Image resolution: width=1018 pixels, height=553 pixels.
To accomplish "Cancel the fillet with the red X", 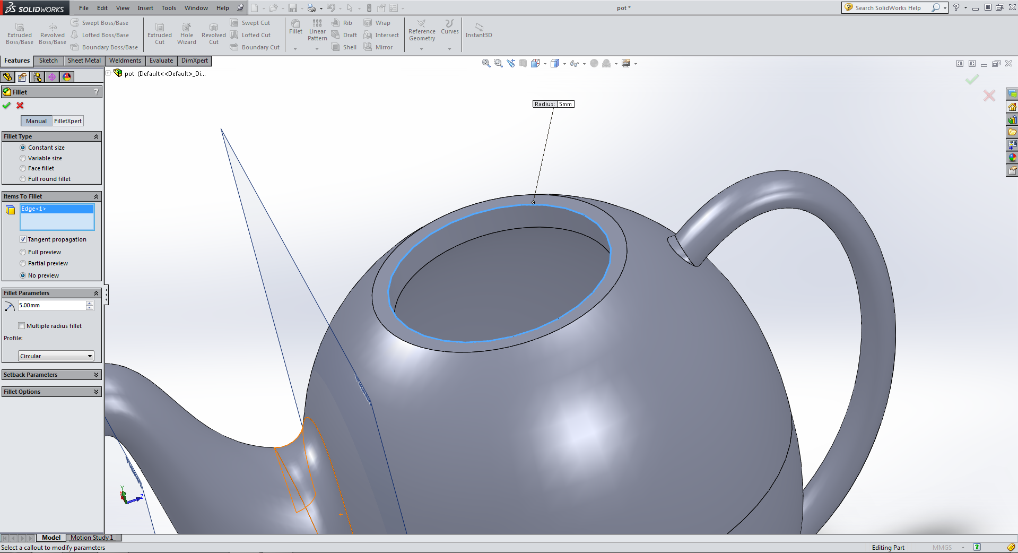I will click(x=20, y=106).
